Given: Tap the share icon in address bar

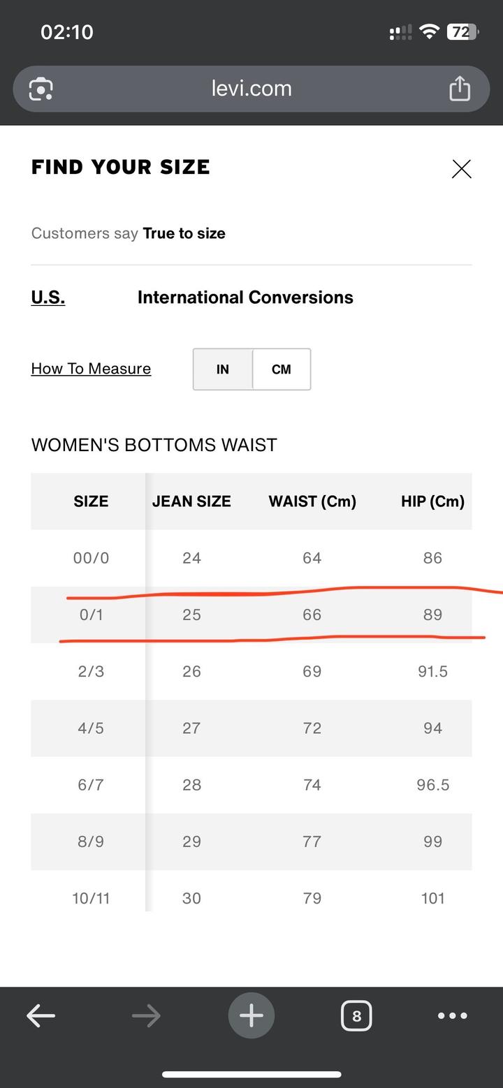Looking at the screenshot, I should click(x=459, y=89).
